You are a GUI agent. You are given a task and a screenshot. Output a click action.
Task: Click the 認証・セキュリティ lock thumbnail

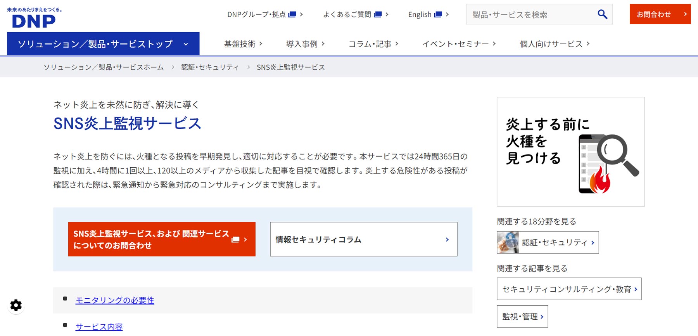(508, 242)
